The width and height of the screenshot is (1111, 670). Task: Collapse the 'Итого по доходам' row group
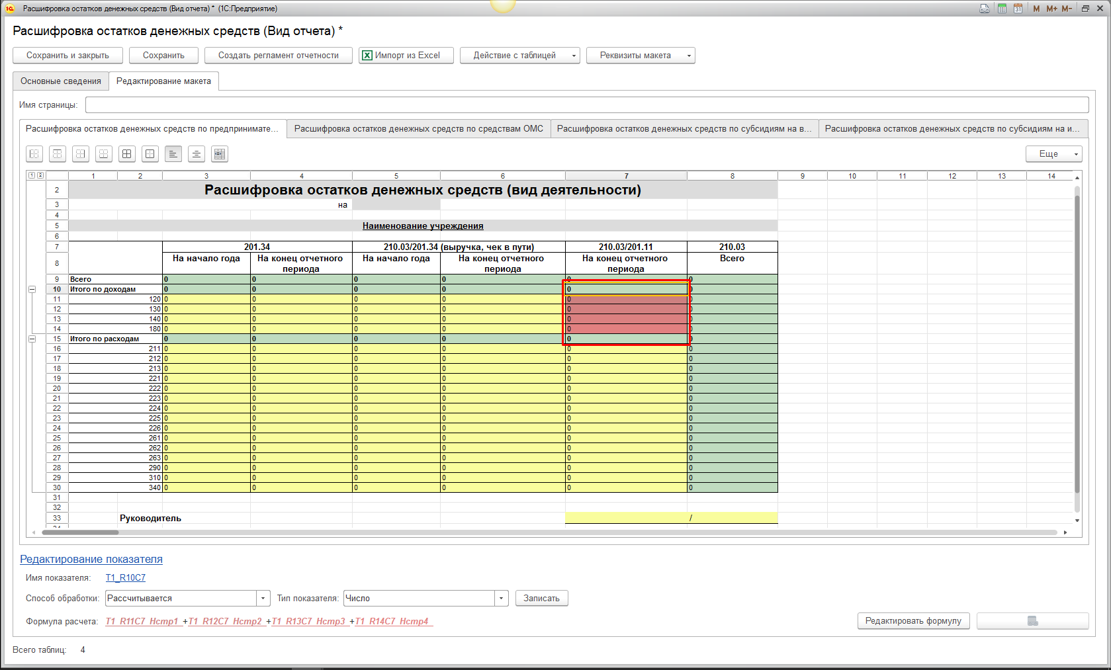coord(32,290)
